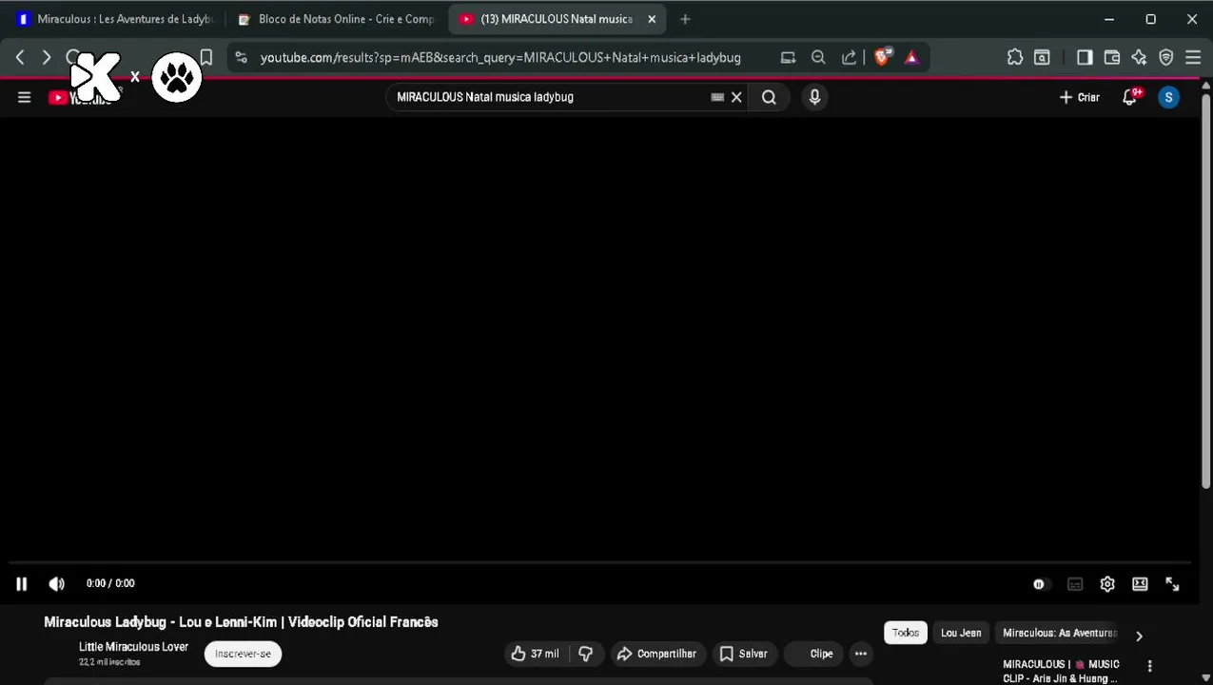Viewport: 1213px width, 685px height.
Task: Click the zoom magnifier icon in address bar
Action: coord(818,57)
